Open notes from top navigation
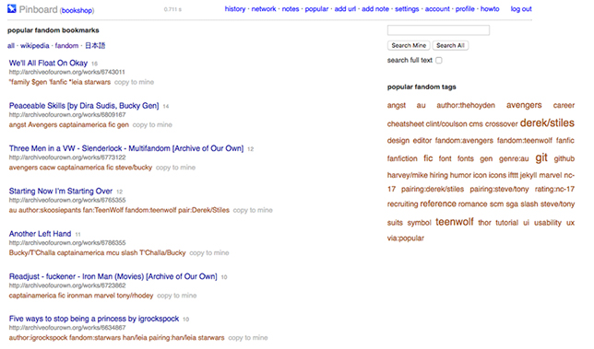Viewport: 594px width, 349px height. coord(291,8)
